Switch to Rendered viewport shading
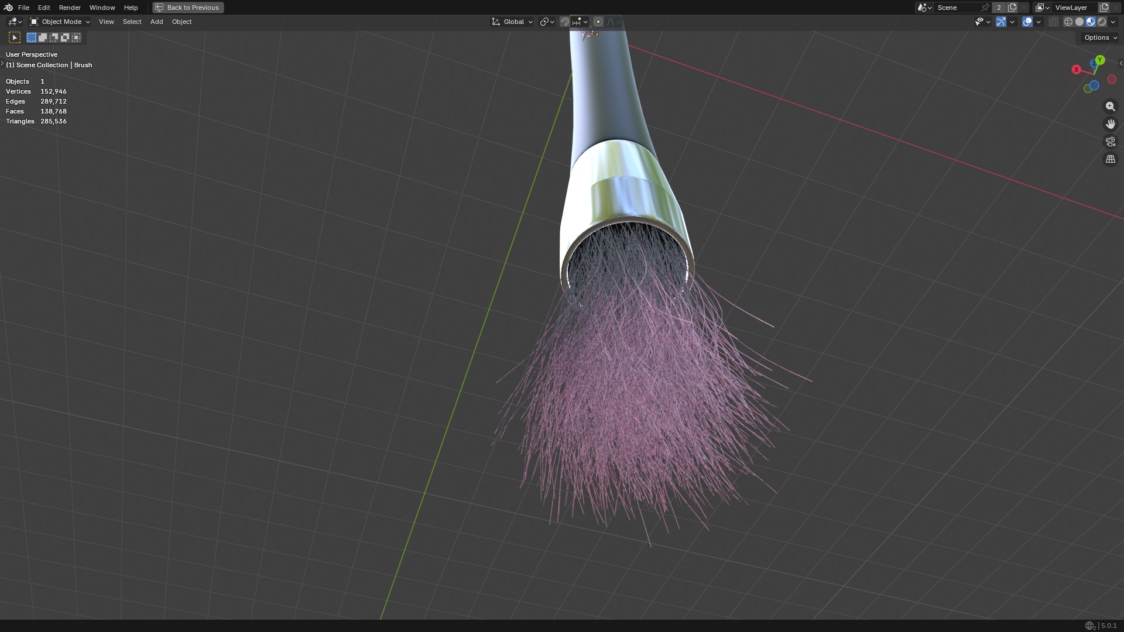 pos(1102,22)
